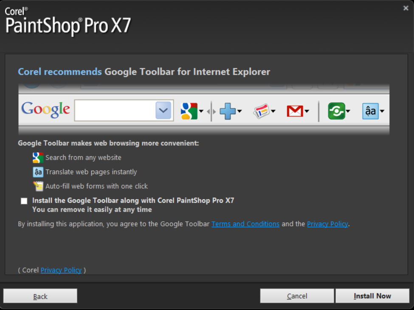Click the colorful Google search icon in toolbar
Screen dimensions: 414x310
click(x=189, y=111)
